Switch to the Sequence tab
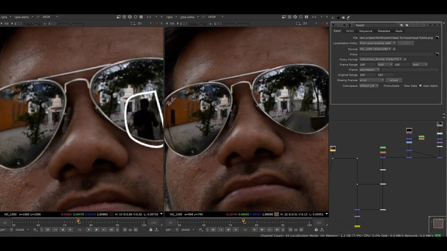The width and height of the screenshot is (447, 251). point(366,31)
